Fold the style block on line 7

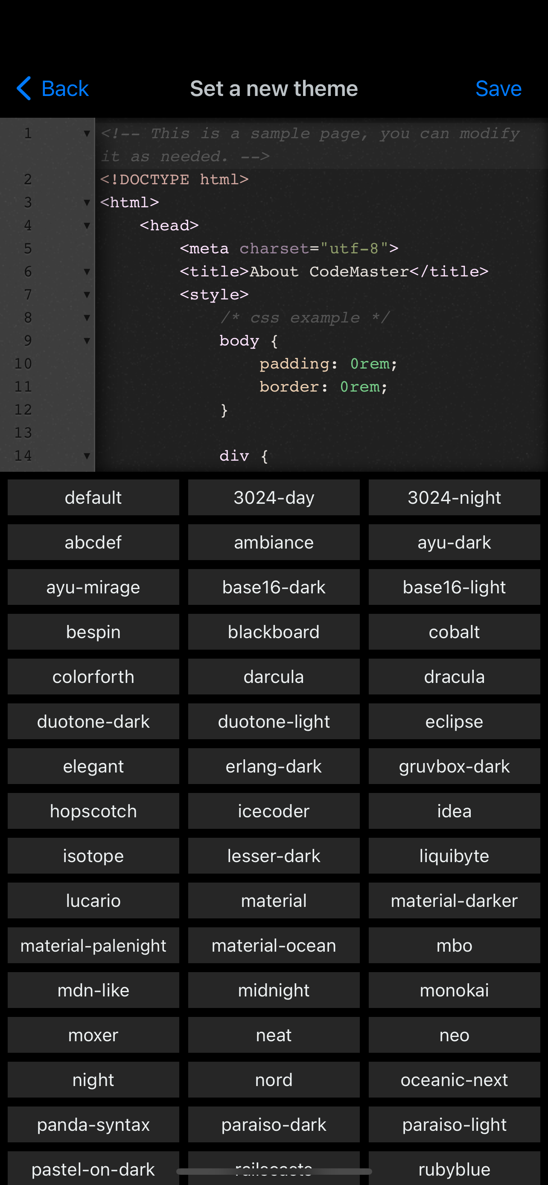pos(87,295)
